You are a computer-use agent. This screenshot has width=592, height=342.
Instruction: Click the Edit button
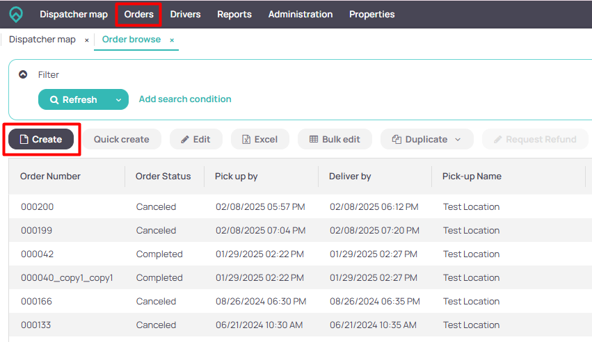click(x=196, y=139)
